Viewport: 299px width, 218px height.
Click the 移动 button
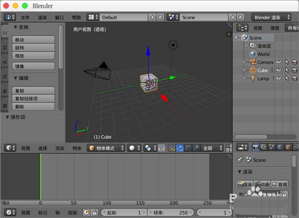[33, 40]
